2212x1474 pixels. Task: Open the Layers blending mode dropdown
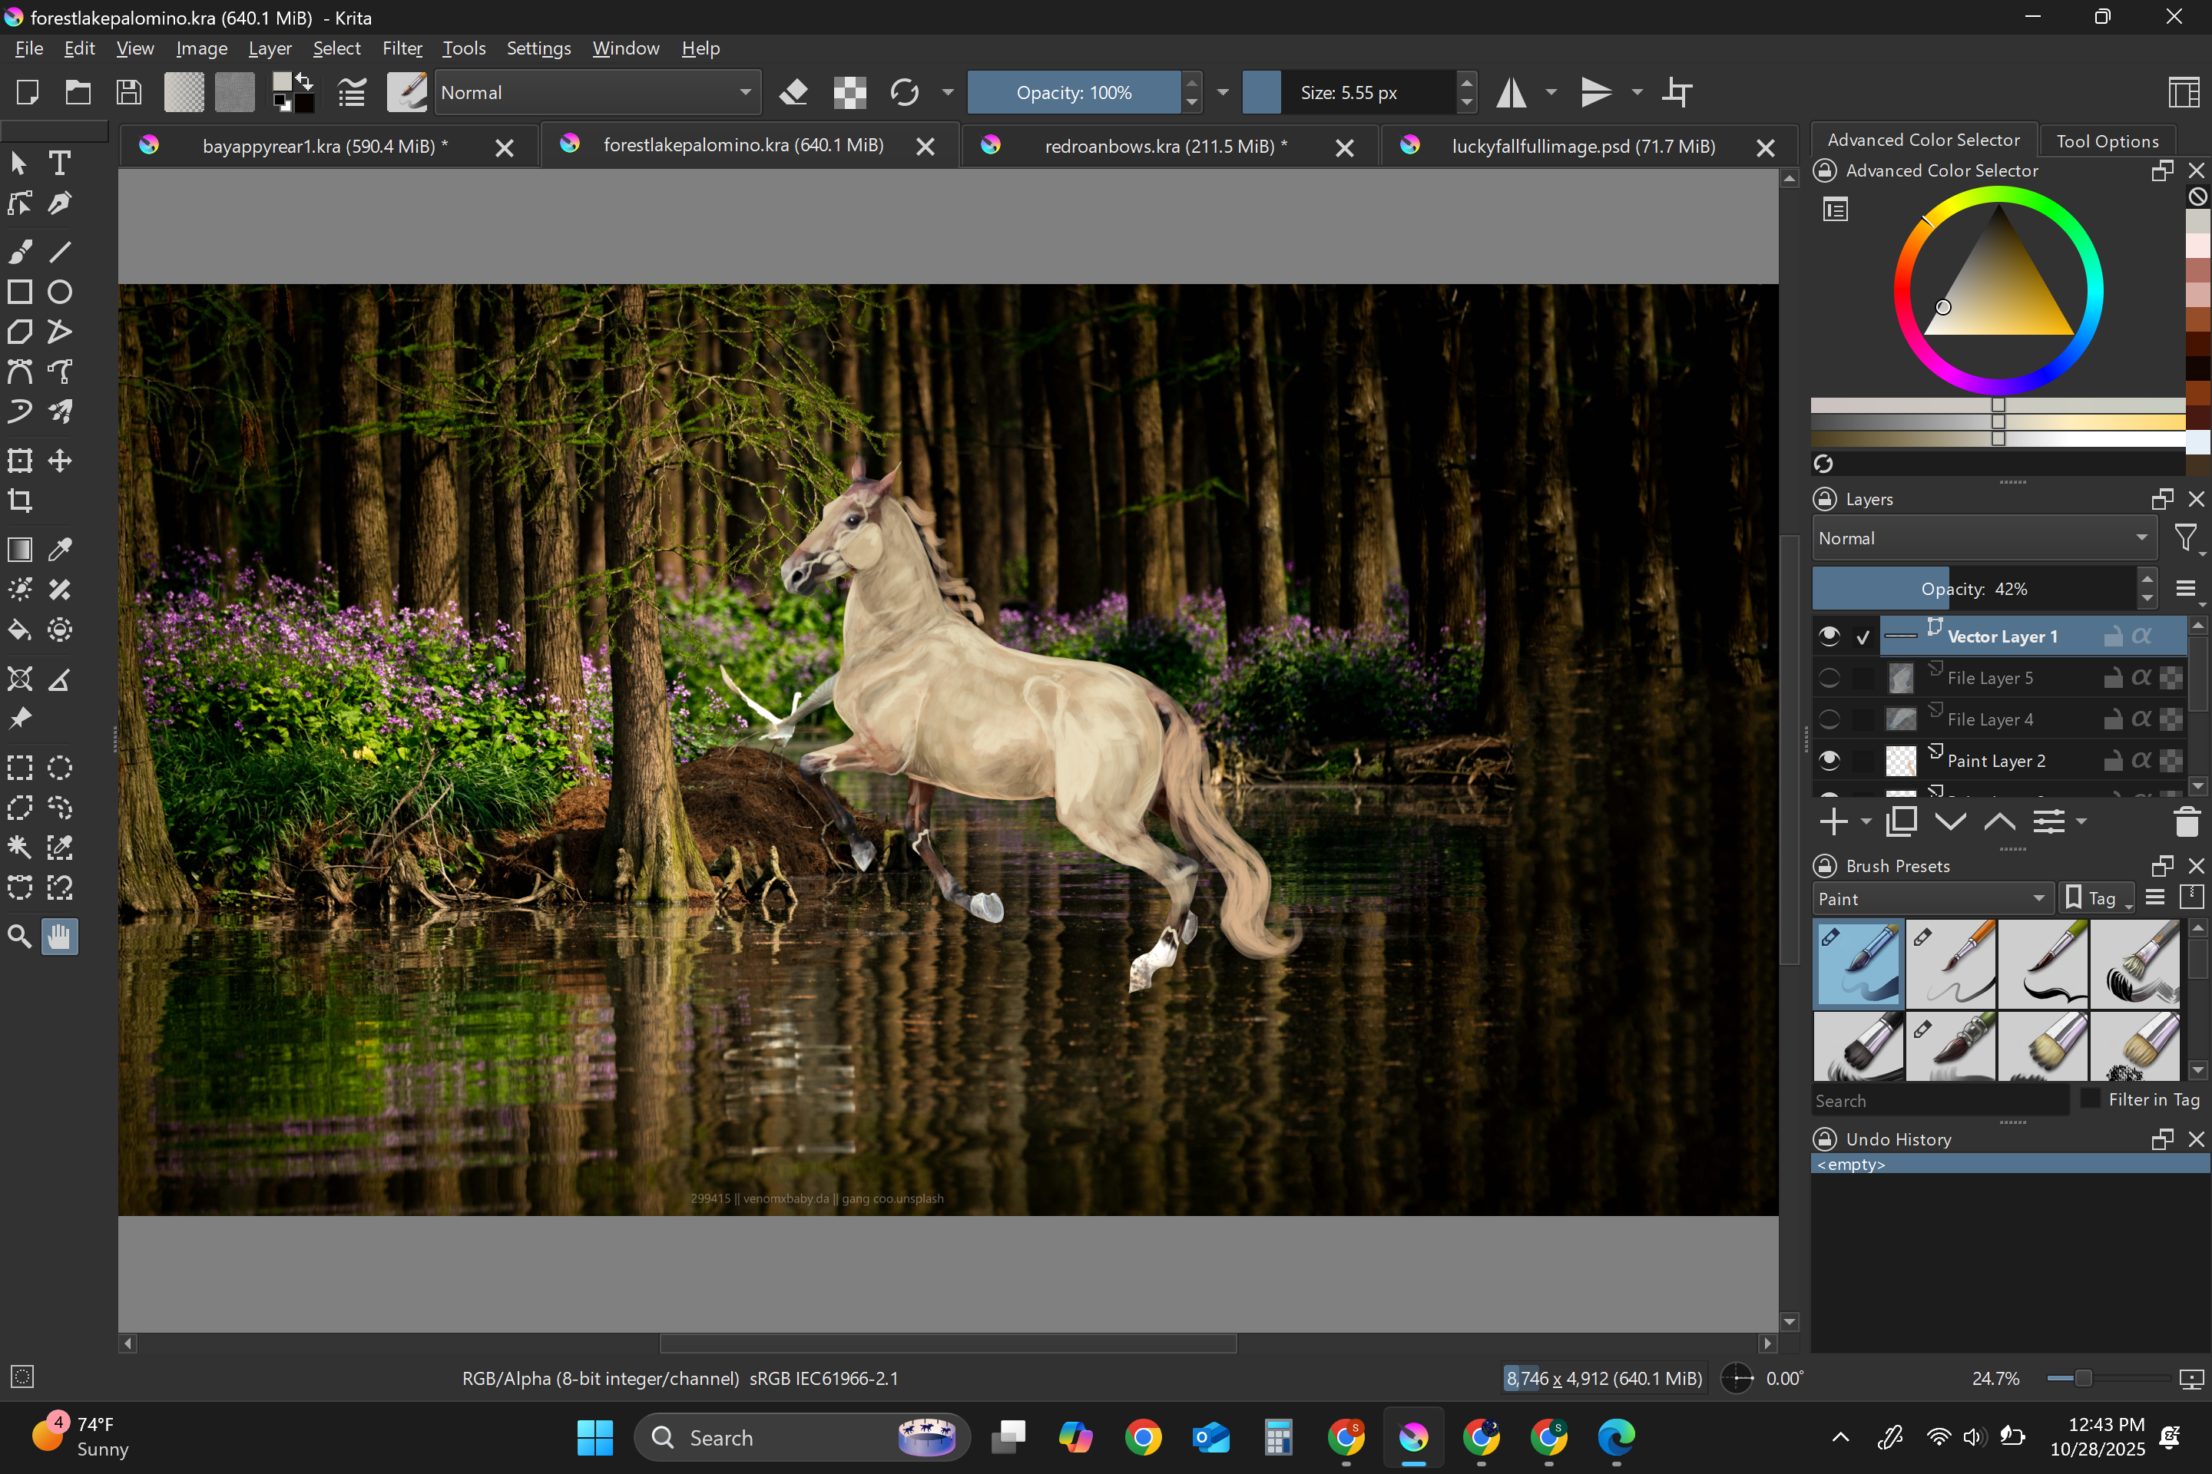1982,539
